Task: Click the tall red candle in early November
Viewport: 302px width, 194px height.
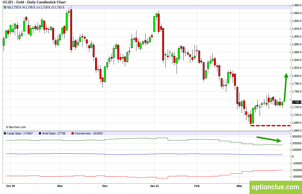Action: [71, 29]
